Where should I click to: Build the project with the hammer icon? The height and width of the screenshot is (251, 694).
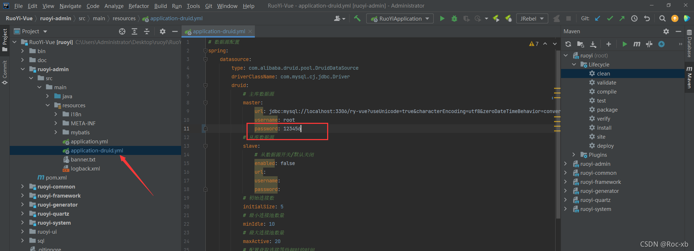357,18
